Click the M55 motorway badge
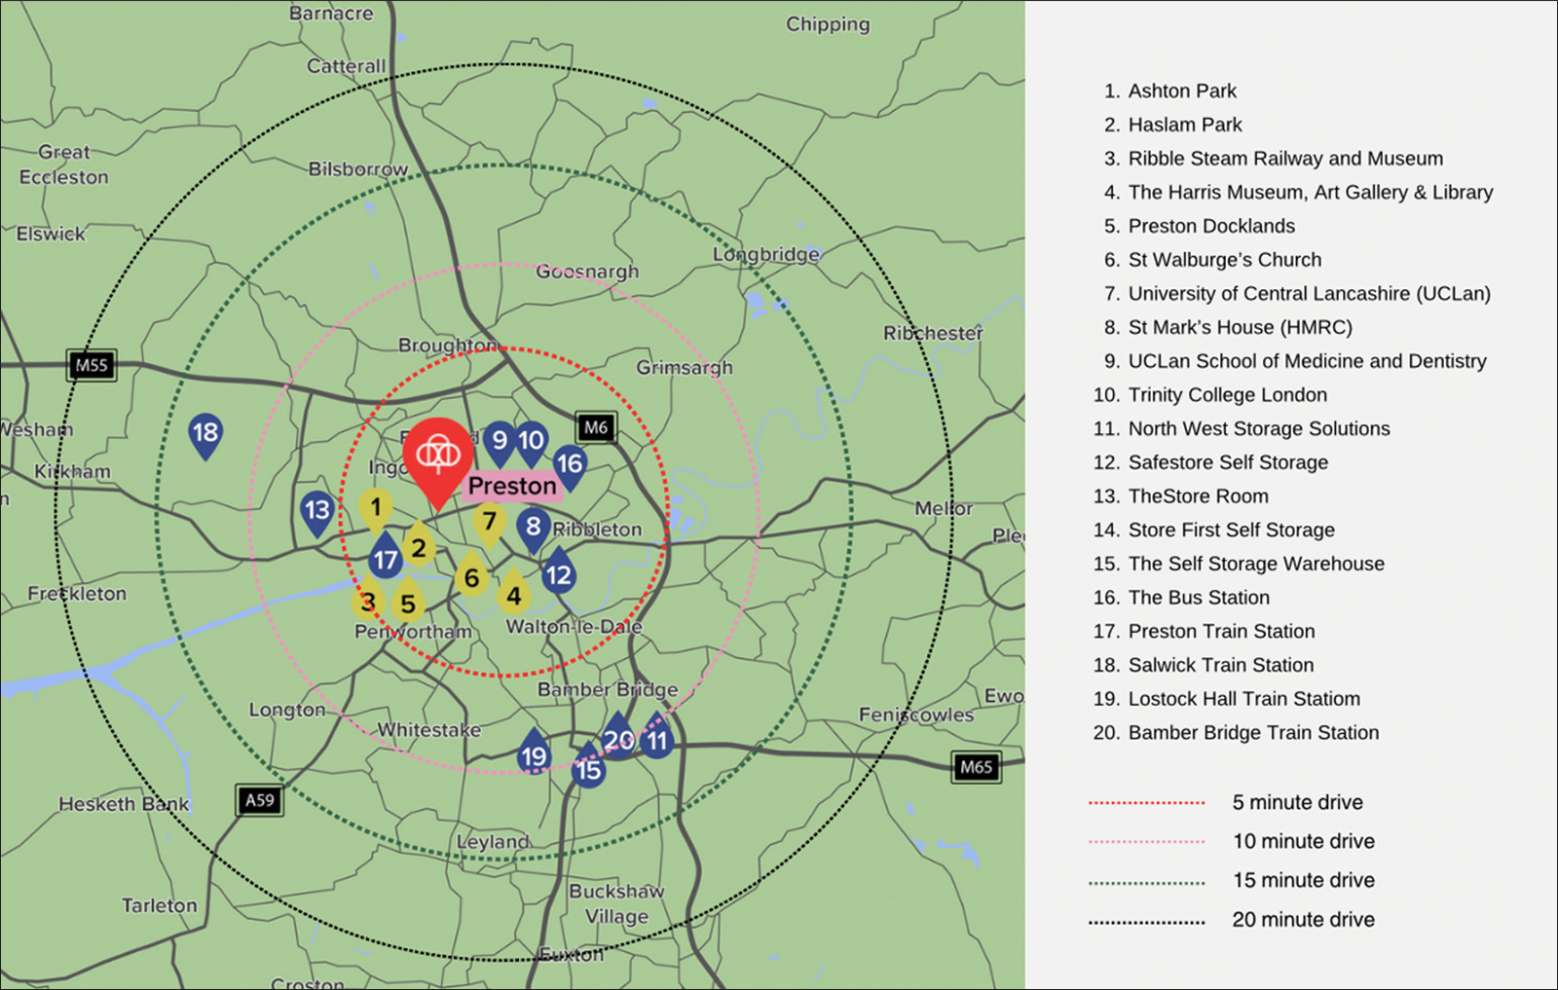 [92, 365]
